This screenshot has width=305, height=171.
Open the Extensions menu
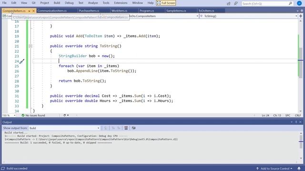[121, 3]
